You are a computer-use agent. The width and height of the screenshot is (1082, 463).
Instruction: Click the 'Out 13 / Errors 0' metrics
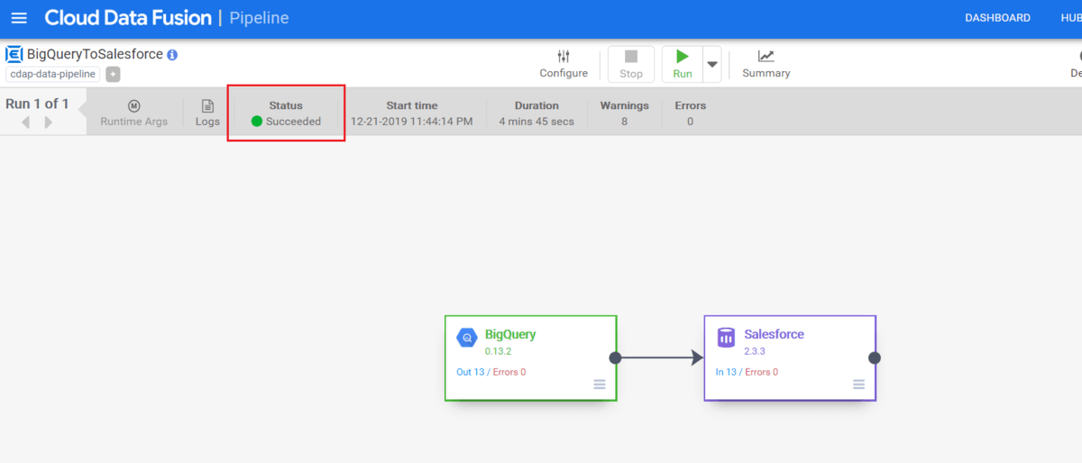click(491, 372)
